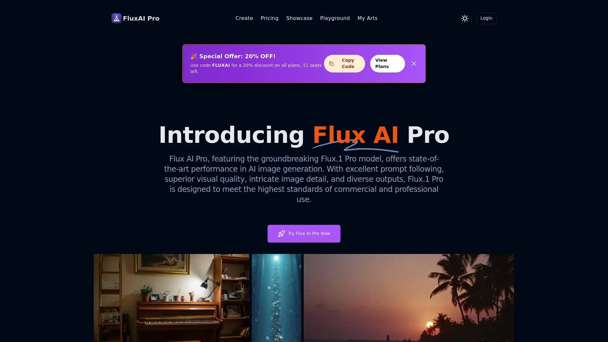Click the dismiss X icon on special offer banner

tap(413, 63)
